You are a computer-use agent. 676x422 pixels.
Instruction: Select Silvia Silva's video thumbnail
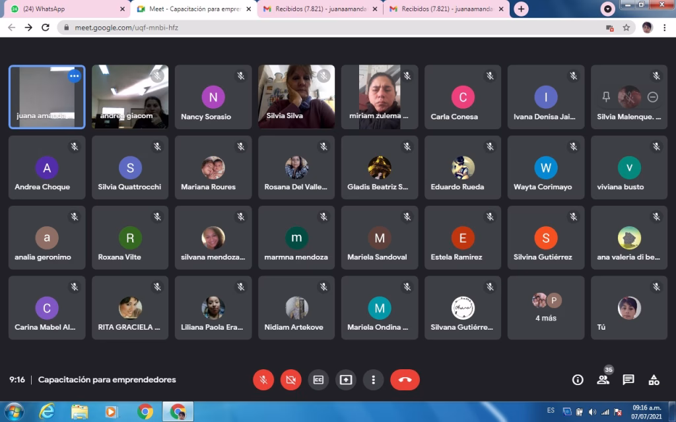point(296,97)
